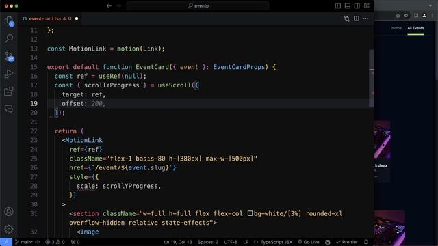Toggle the bottom panel layout icon
Screen dimensions: 438x246
coord(348,6)
